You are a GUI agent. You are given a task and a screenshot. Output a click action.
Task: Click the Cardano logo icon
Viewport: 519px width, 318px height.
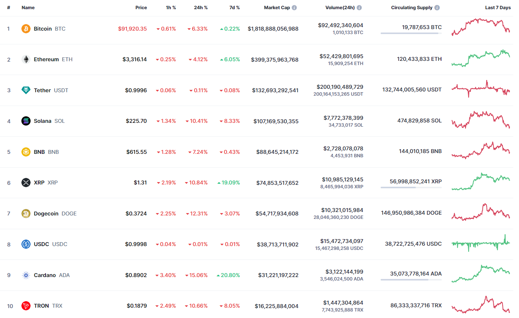pyautogui.click(x=26, y=275)
